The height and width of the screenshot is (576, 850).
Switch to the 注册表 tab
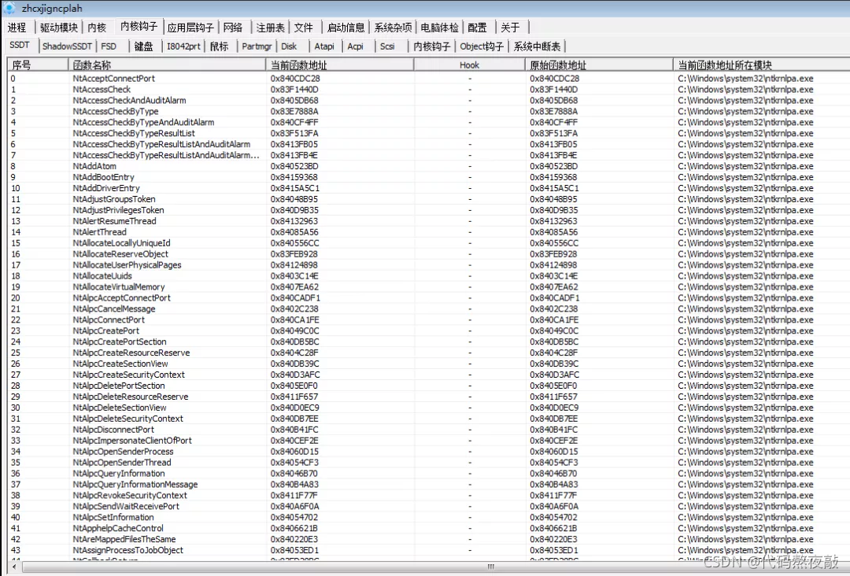click(x=270, y=28)
